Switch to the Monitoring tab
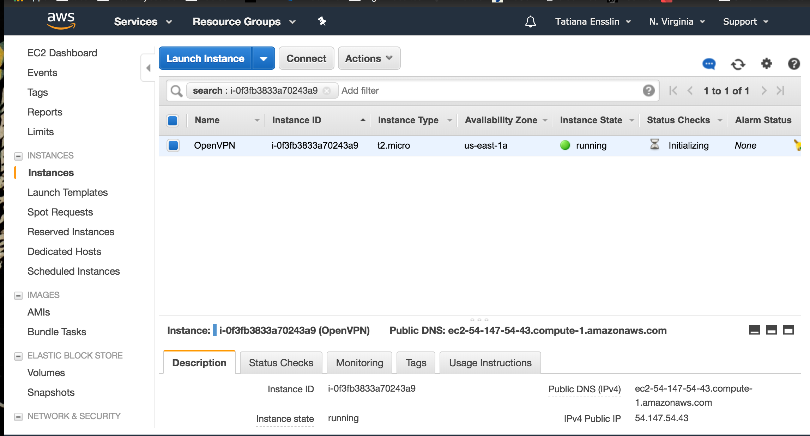The image size is (810, 436). (x=359, y=363)
